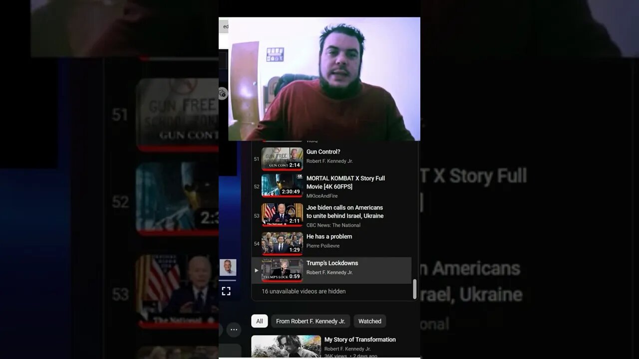Click CBC News: The National channel name
Image resolution: width=639 pixels, height=359 pixels.
pyautogui.click(x=333, y=225)
